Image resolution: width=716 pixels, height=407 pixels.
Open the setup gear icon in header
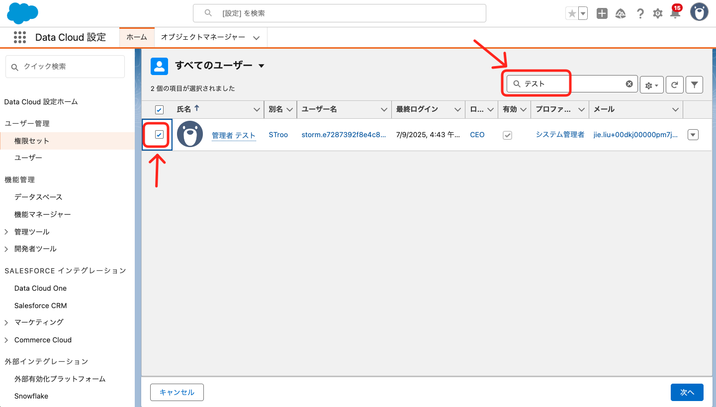click(658, 13)
